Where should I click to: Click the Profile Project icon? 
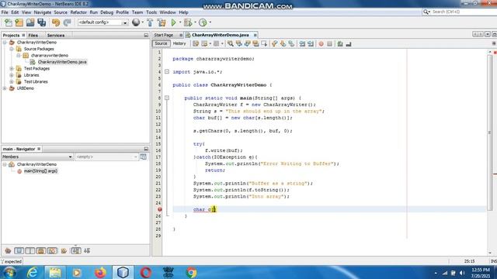(203, 22)
